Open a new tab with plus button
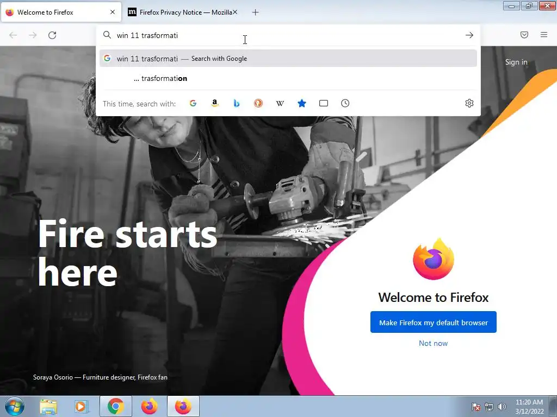This screenshot has height=417, width=557. pyautogui.click(x=255, y=12)
